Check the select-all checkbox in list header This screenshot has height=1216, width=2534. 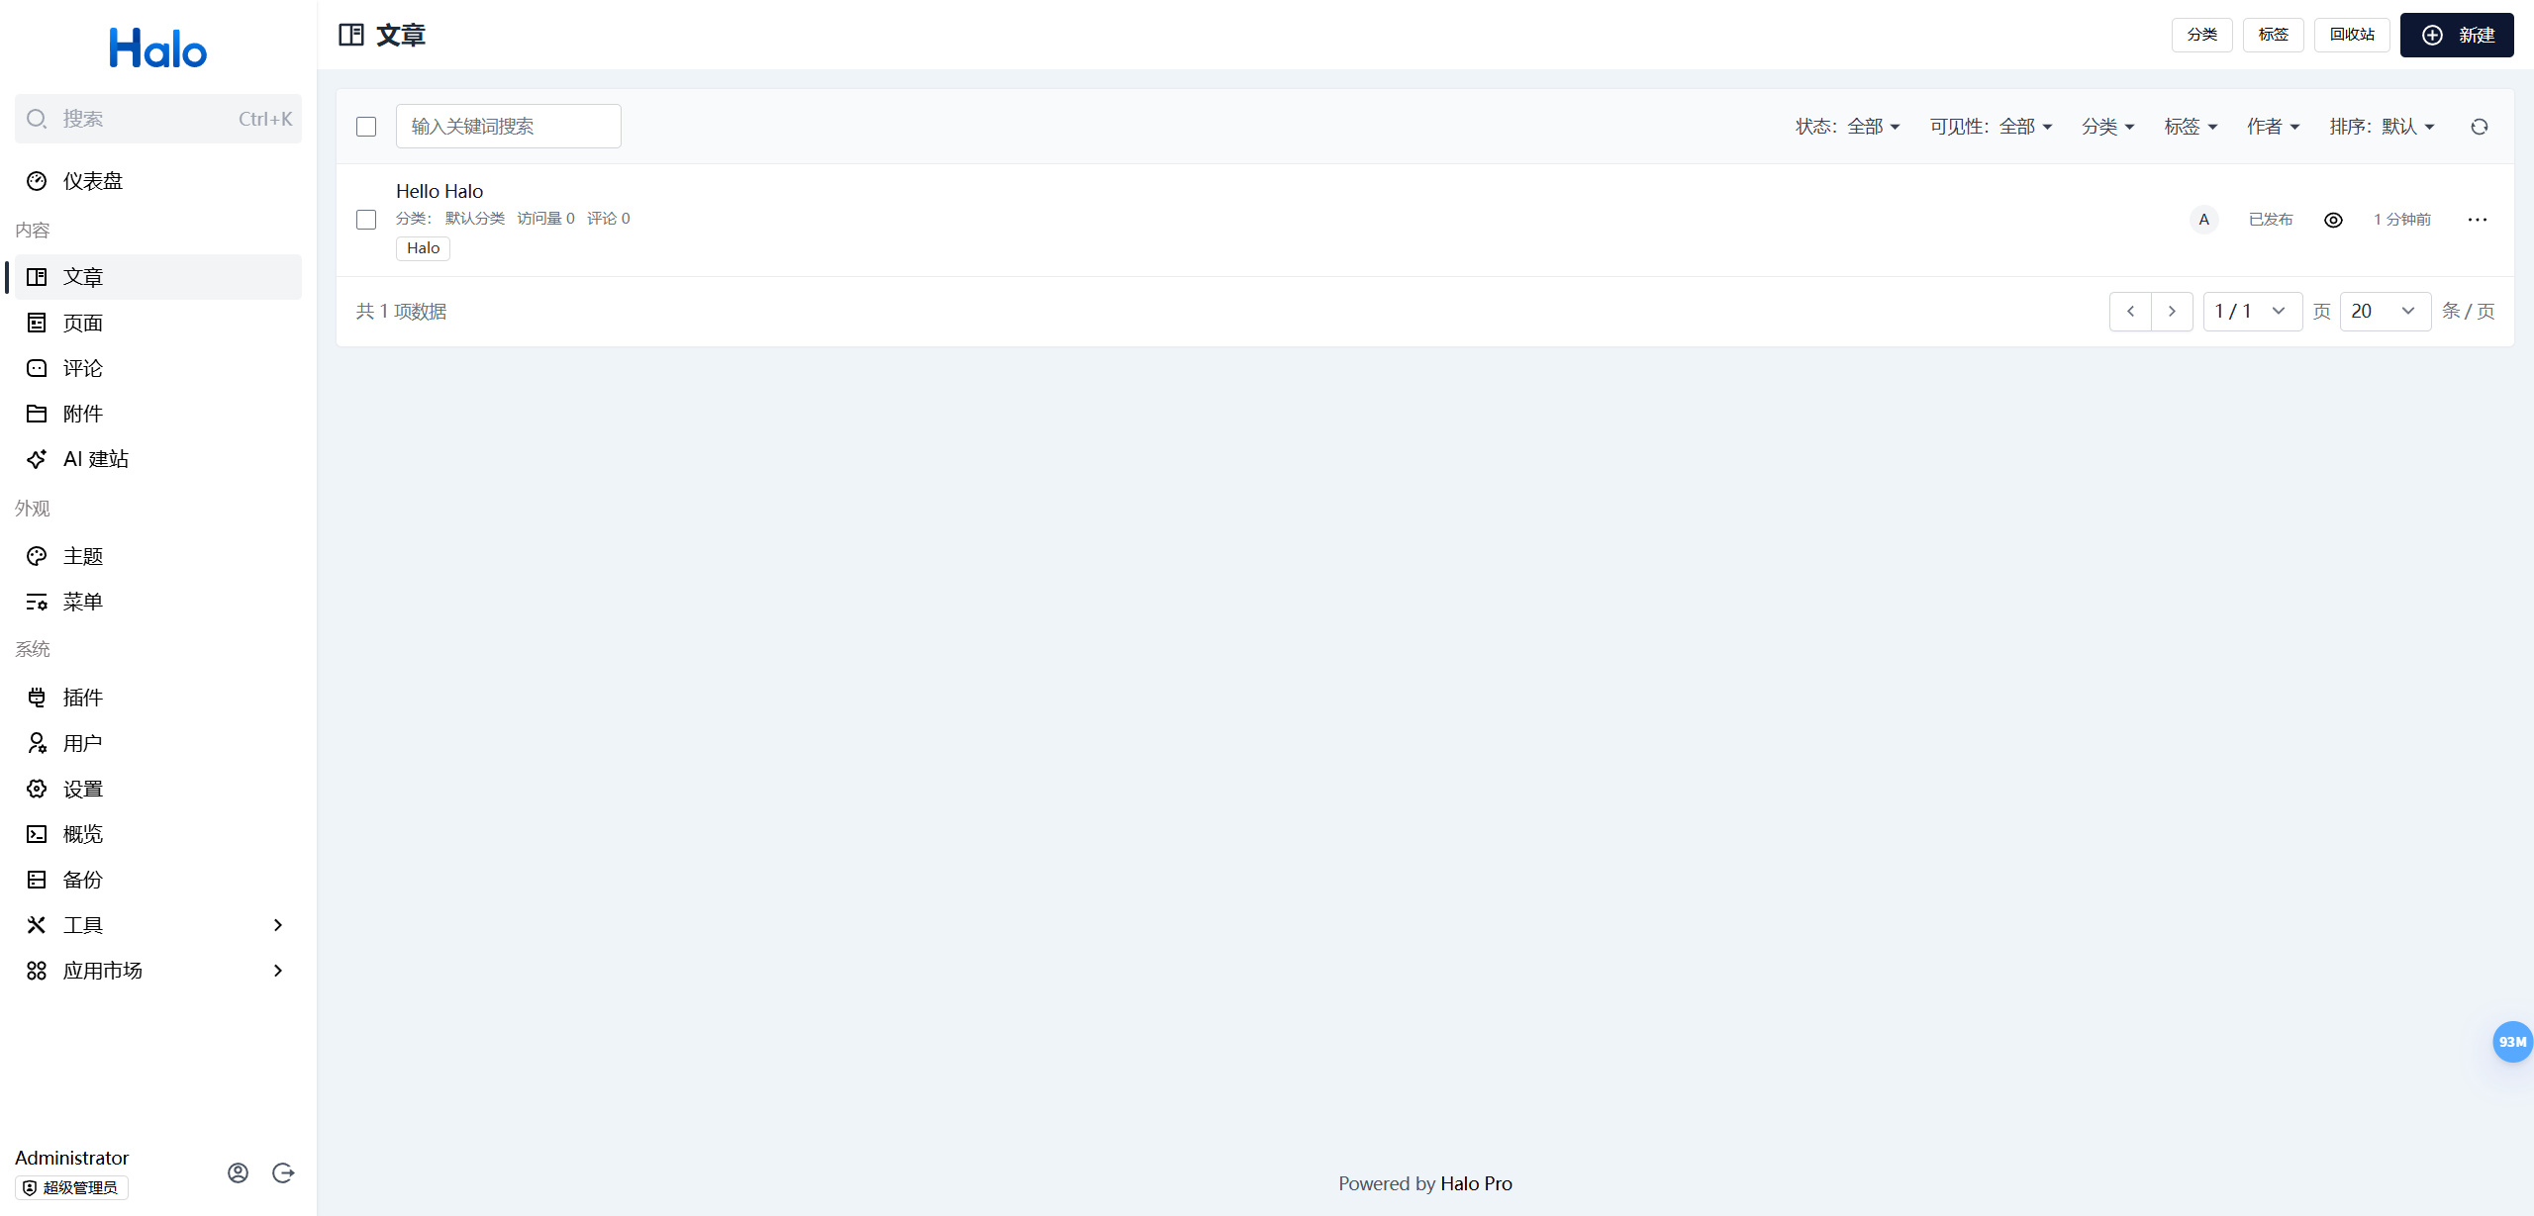(366, 127)
